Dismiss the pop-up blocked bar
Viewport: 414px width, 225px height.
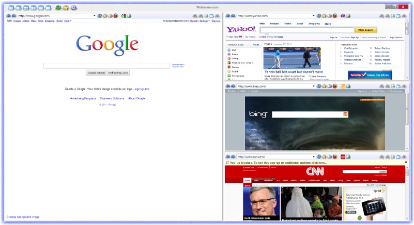coord(406,163)
